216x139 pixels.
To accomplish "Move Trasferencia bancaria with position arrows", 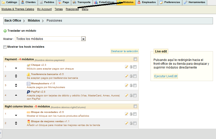I will coord(16,76).
